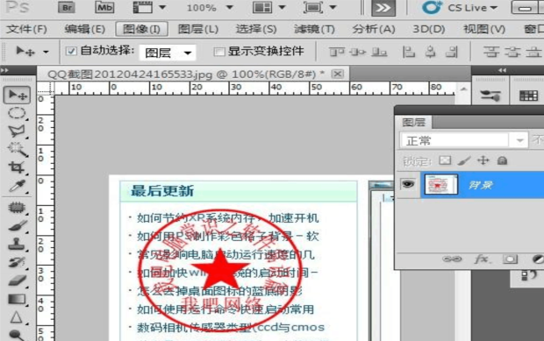
Task: Collapse right panel dock double-arrow
Action: pos(502,70)
